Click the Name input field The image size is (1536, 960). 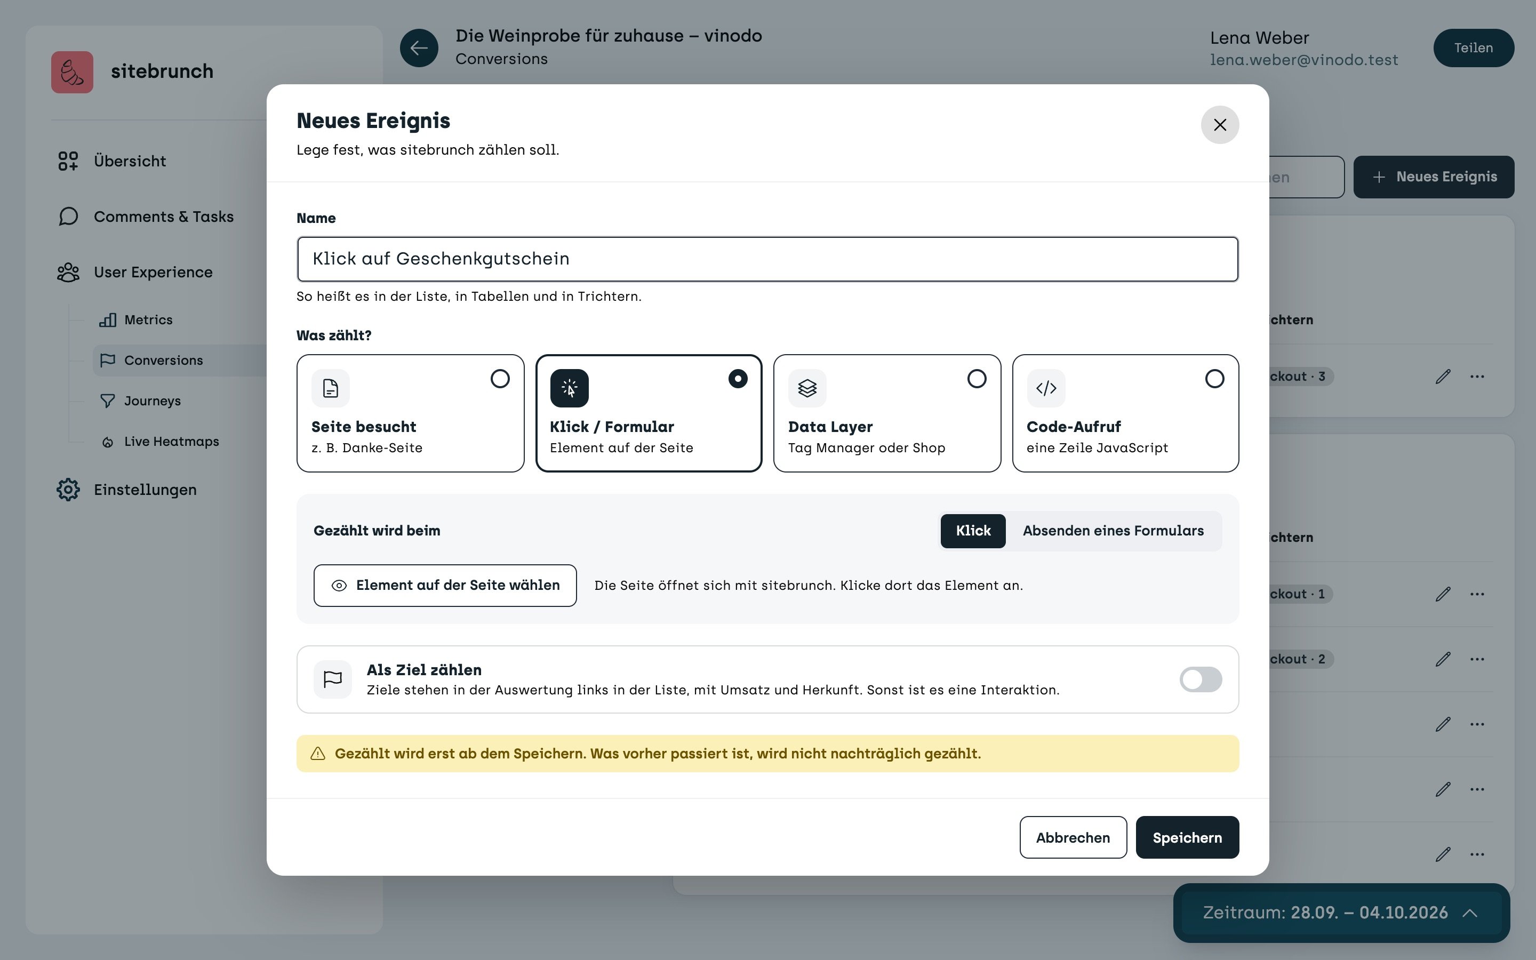pyautogui.click(x=767, y=259)
